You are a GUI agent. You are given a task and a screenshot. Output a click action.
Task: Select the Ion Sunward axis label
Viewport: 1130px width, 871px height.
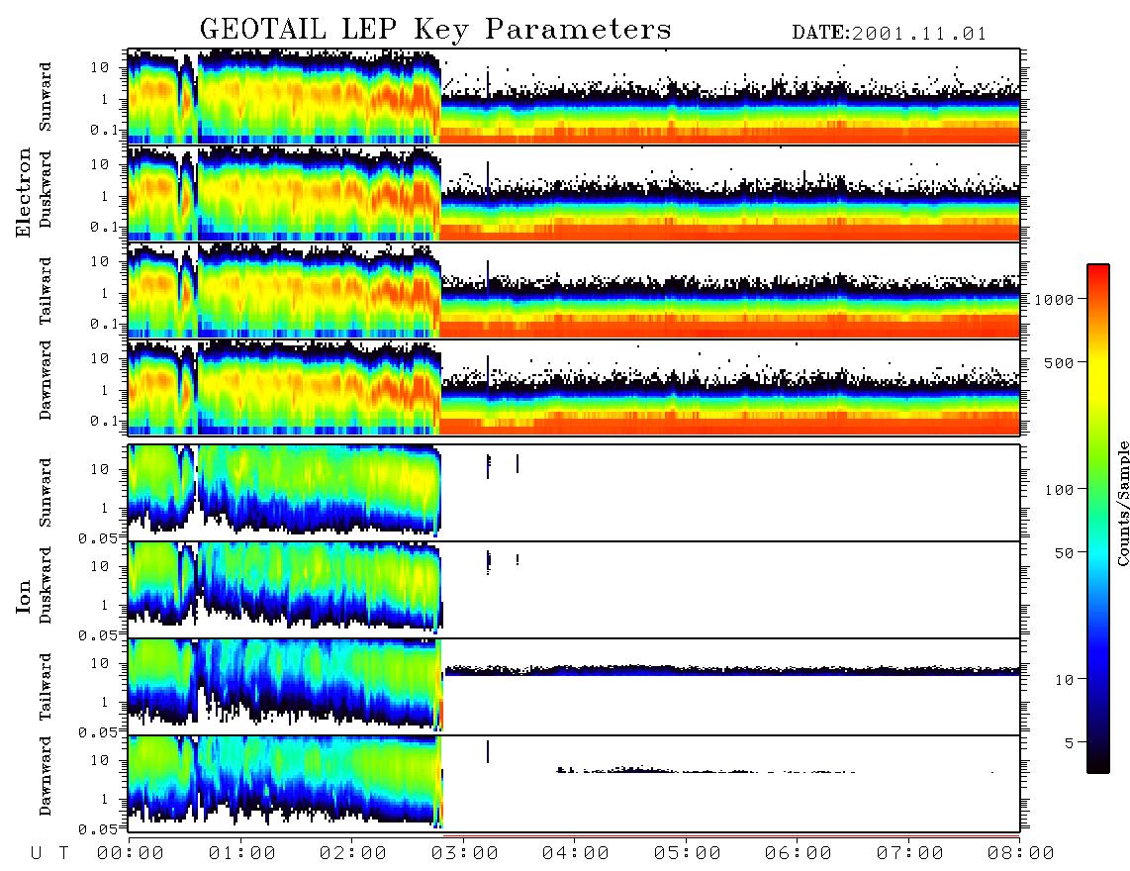46,492
